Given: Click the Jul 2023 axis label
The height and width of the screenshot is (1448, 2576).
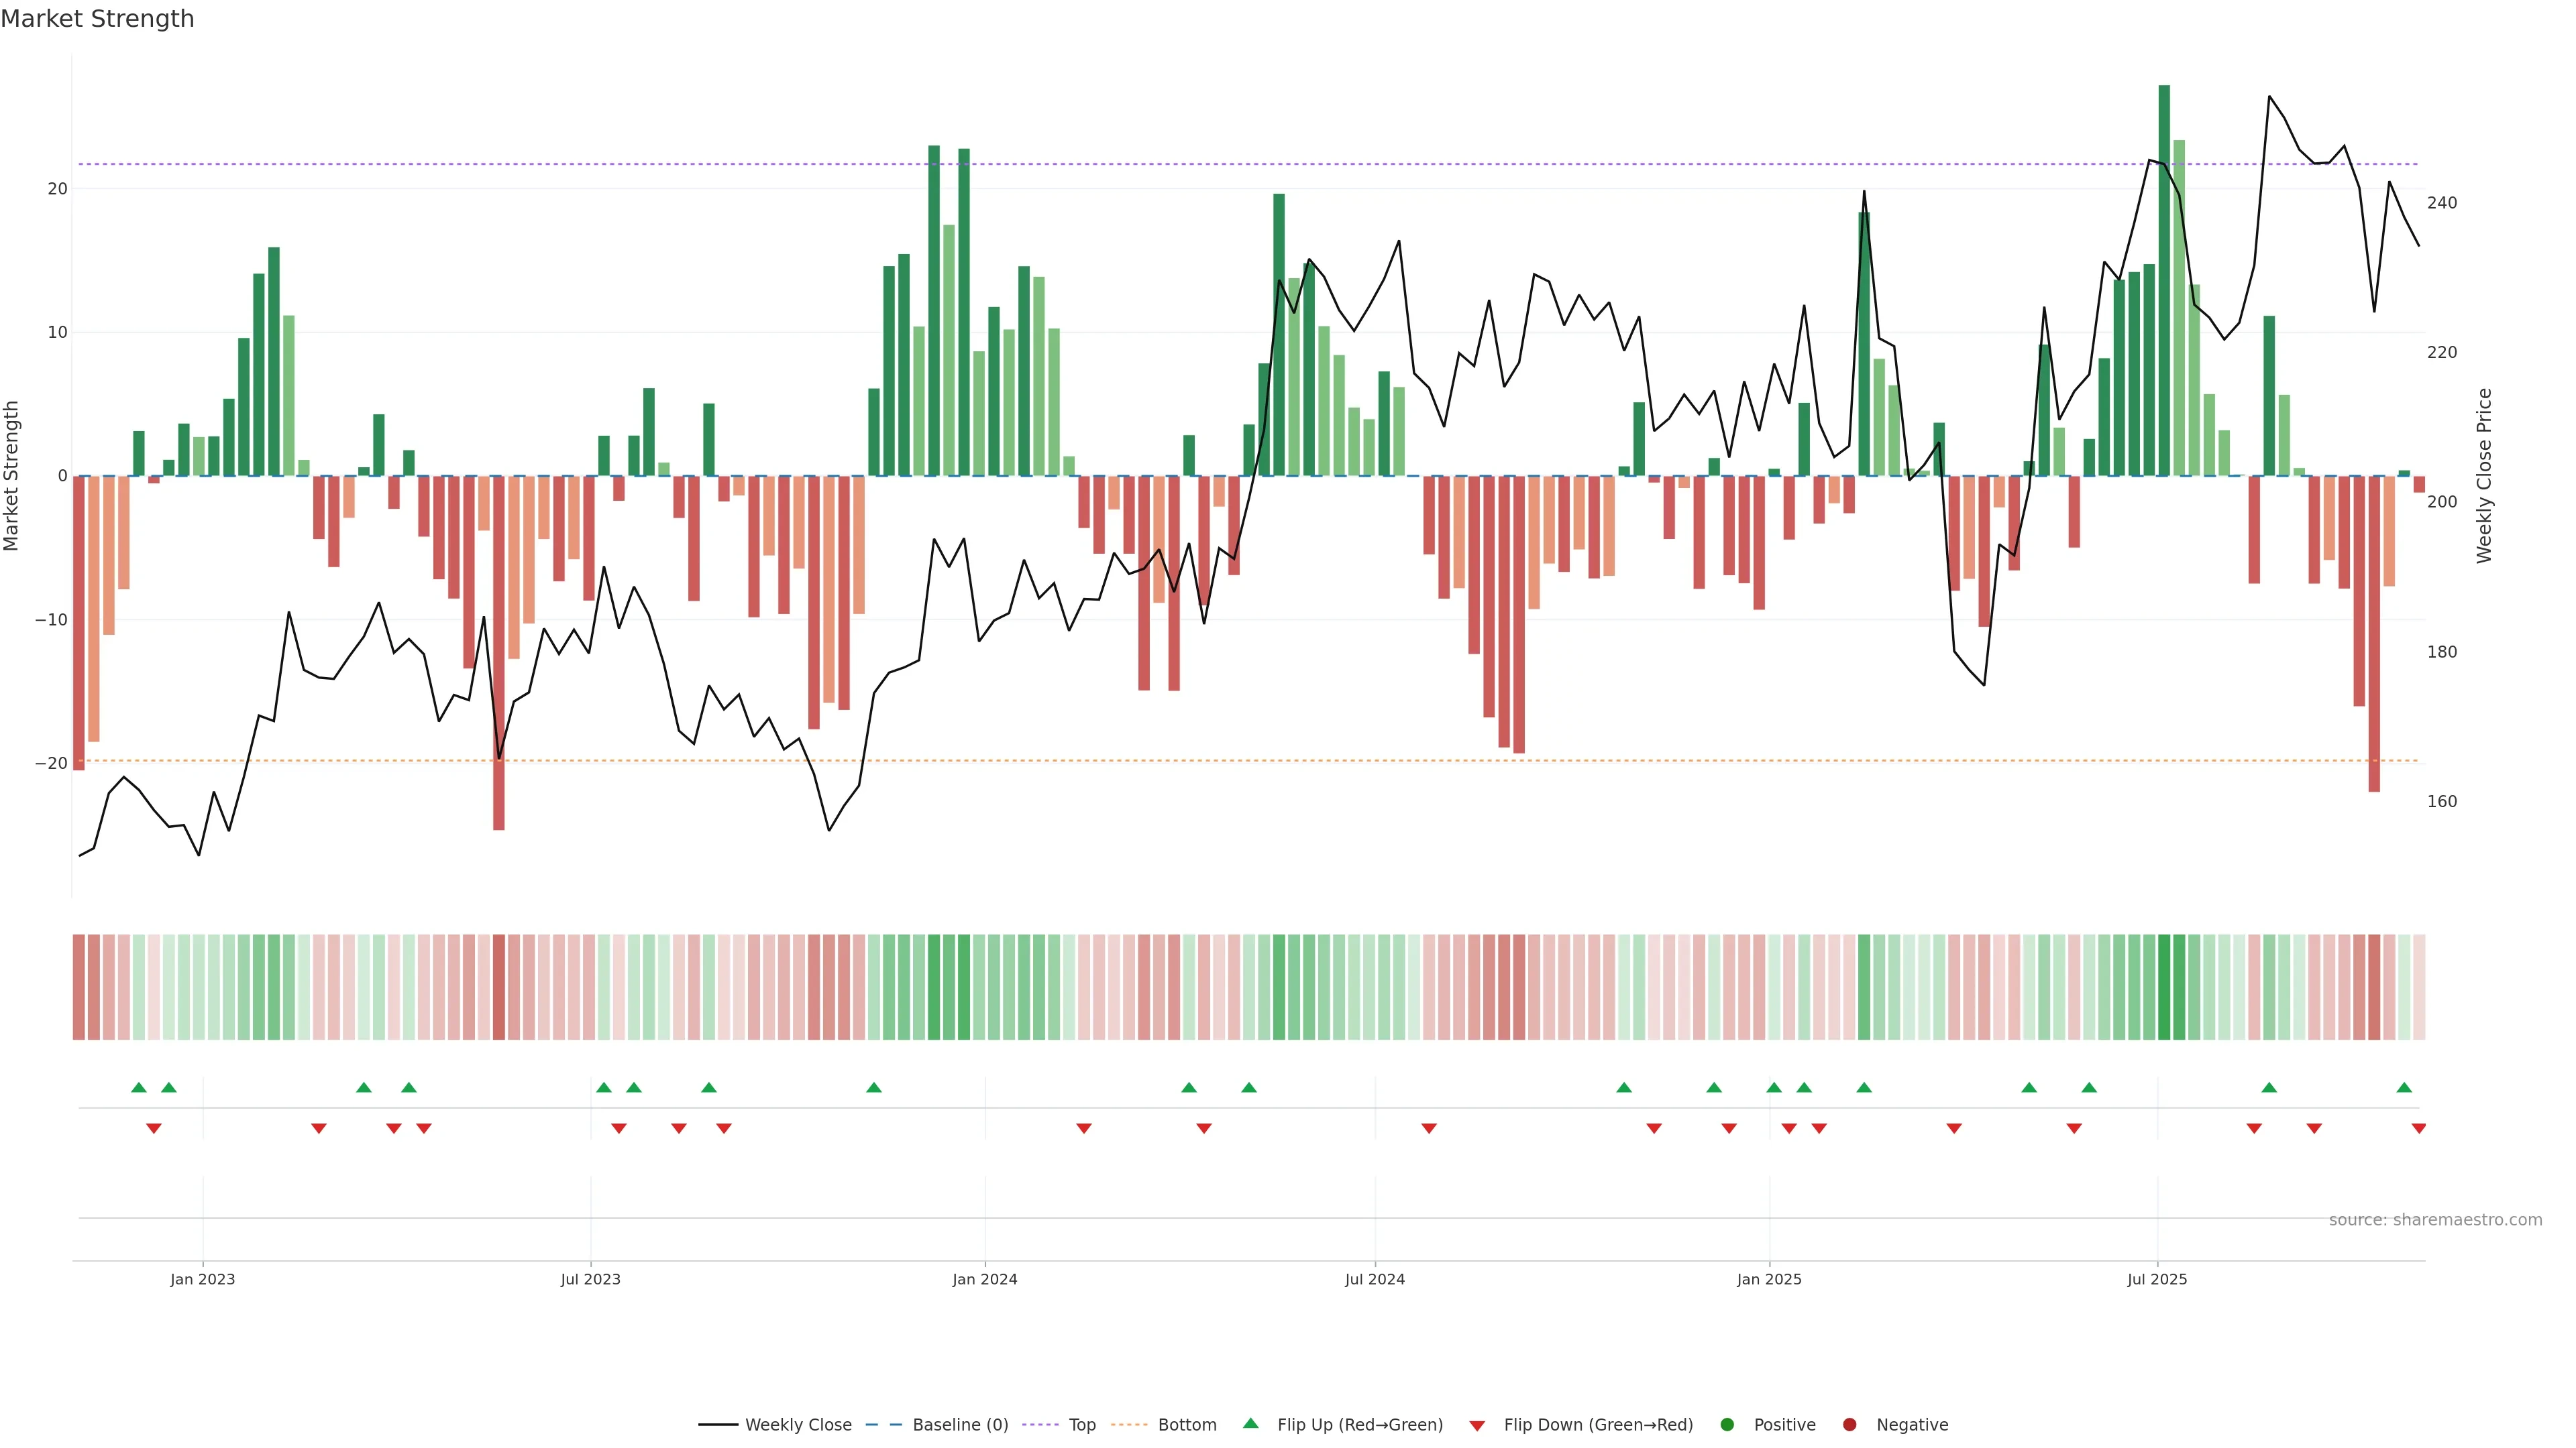Looking at the screenshot, I should (590, 1279).
